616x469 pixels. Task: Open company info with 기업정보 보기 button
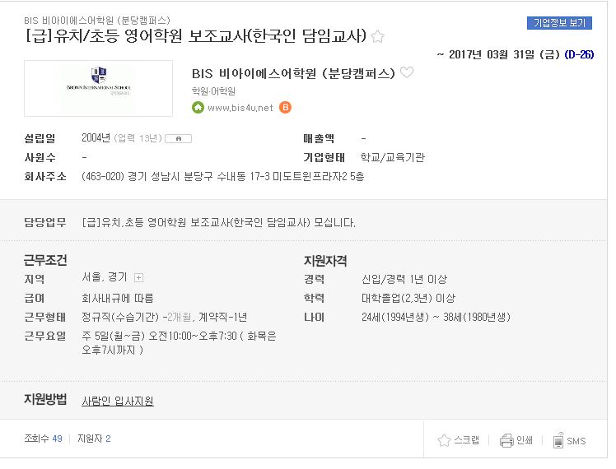click(559, 23)
